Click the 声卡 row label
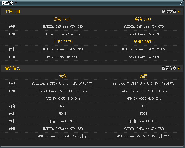This screenshot has width=185, height=148. click(x=12, y=121)
